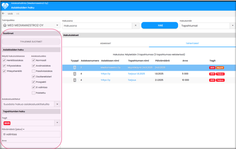Click the orange Myynti tag badge
This screenshot has width=236, height=149.
click(x=220, y=68)
